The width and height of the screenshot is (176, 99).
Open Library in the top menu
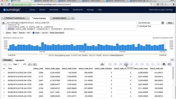tap(32, 10)
